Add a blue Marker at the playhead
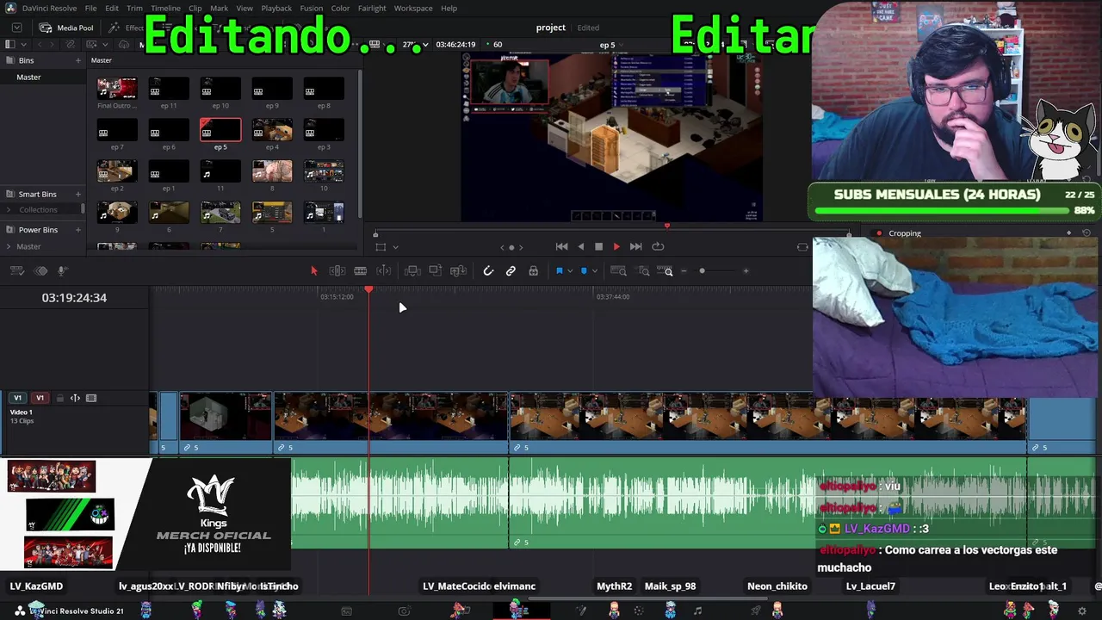Screen dimensions: 1102x620 [584, 271]
